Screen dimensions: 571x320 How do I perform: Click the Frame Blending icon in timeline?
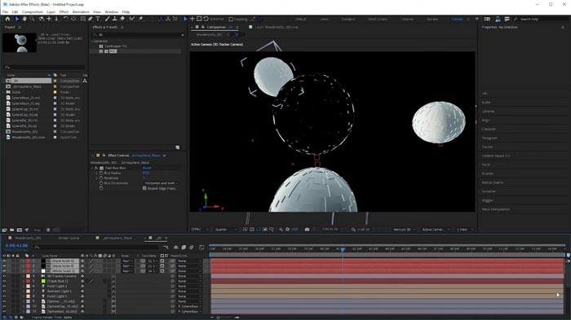point(184,248)
